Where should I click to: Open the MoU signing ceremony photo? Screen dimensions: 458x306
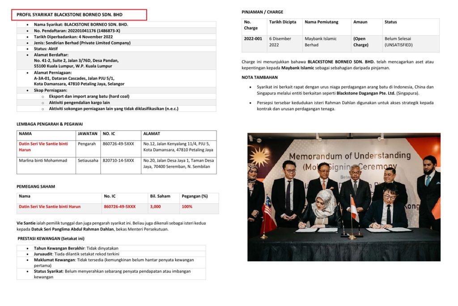(344, 197)
